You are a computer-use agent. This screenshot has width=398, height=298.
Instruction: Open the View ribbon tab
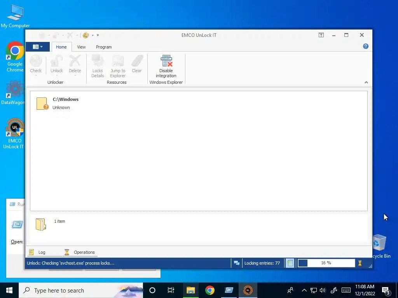[81, 47]
